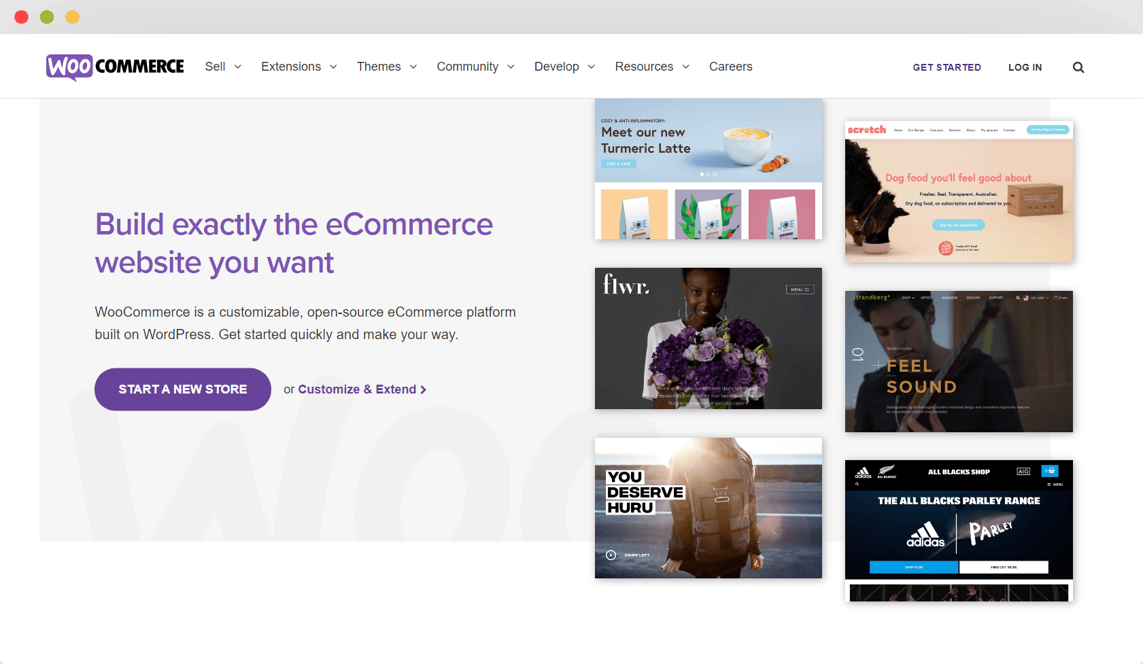Open the You Deserve Huru thumbnail
1143x664 pixels.
[709, 508]
